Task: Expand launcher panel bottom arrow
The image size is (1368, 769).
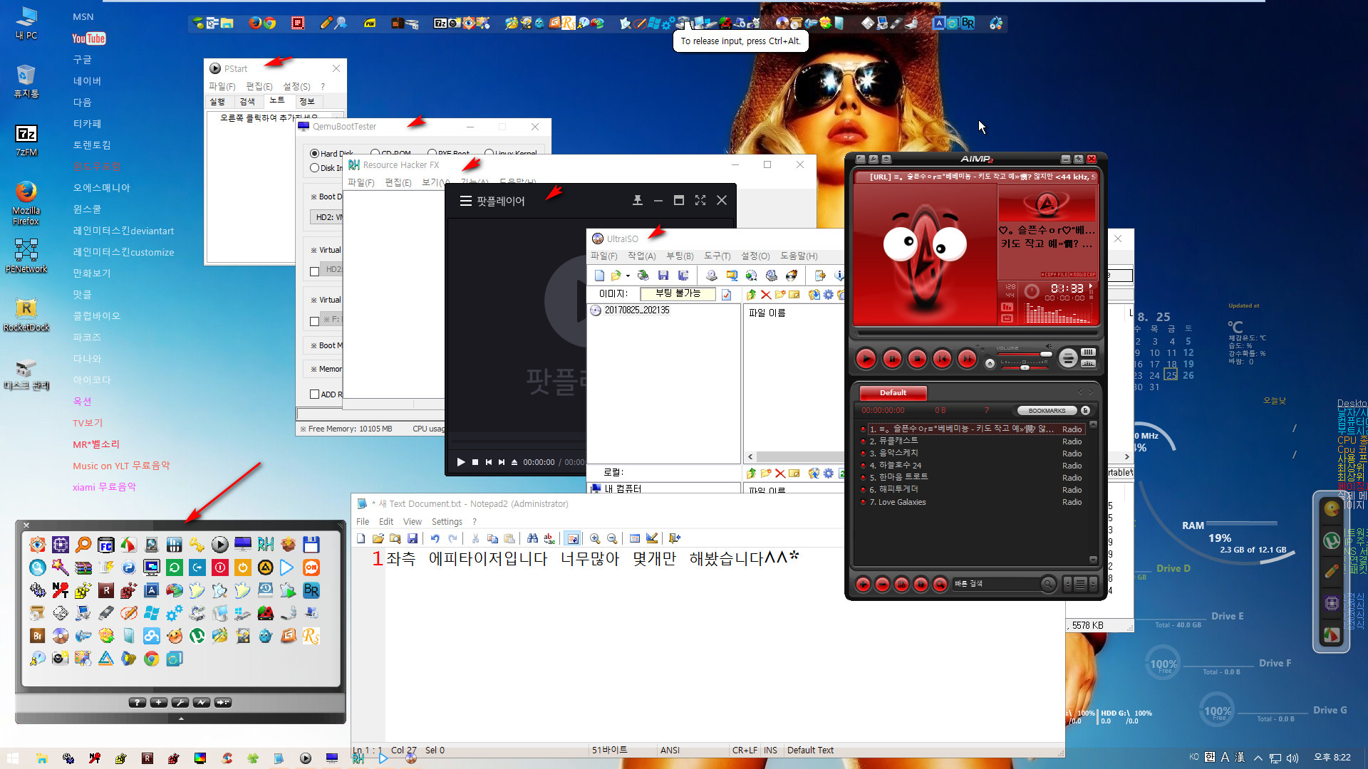Action: click(x=180, y=719)
